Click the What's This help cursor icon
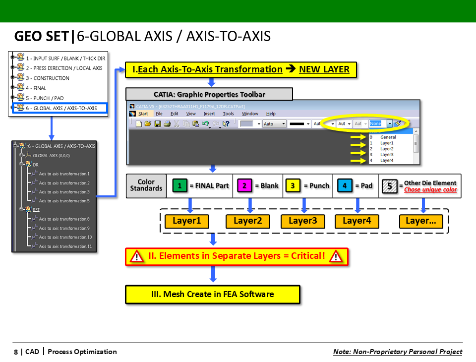Viewport: 476px width, 362px height. click(x=226, y=123)
